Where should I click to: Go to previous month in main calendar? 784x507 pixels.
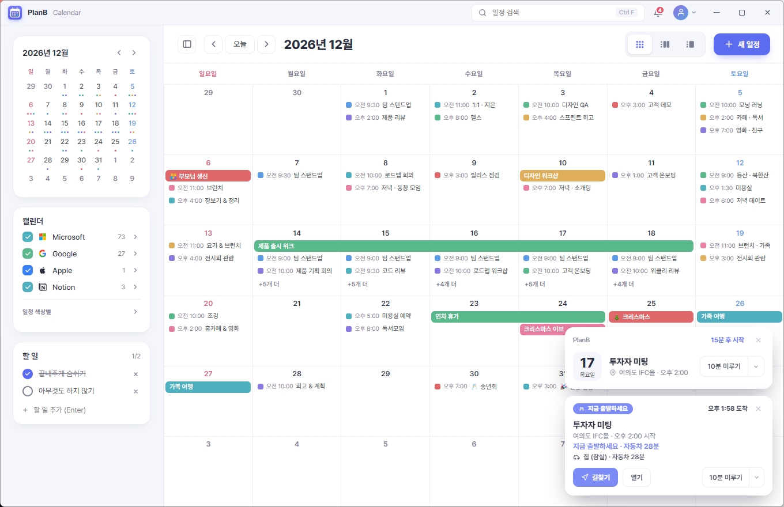[x=213, y=44]
